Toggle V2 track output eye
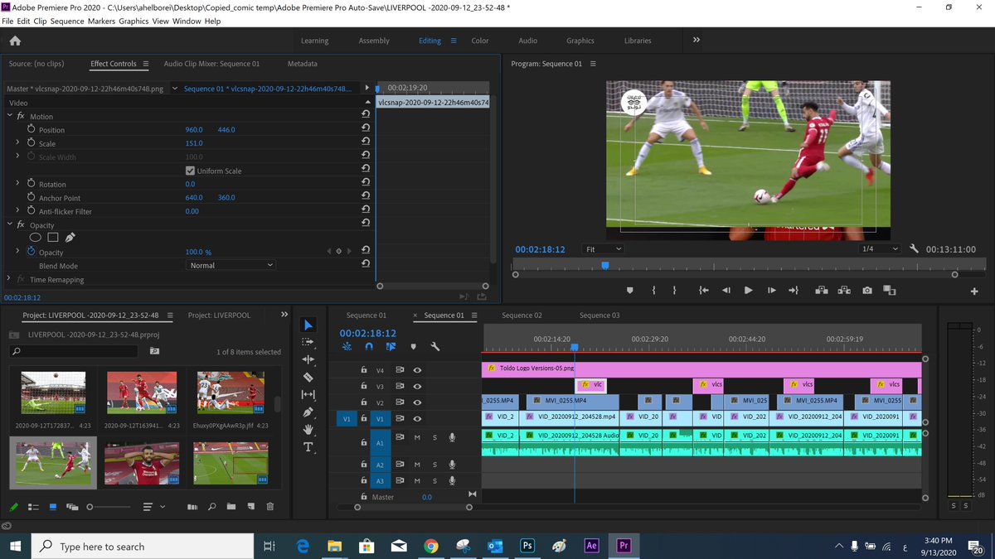995x559 pixels. (417, 402)
